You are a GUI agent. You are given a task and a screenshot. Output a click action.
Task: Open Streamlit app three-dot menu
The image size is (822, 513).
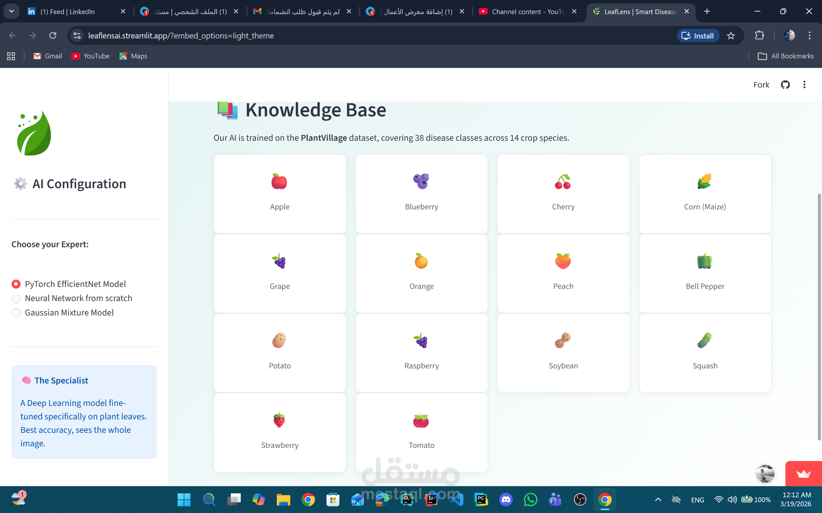point(804,84)
